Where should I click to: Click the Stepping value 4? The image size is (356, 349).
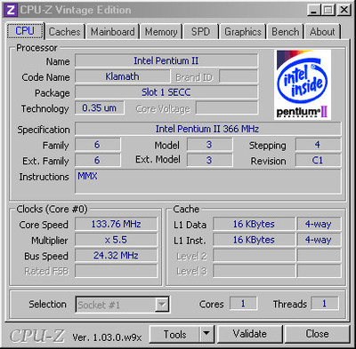318,145
